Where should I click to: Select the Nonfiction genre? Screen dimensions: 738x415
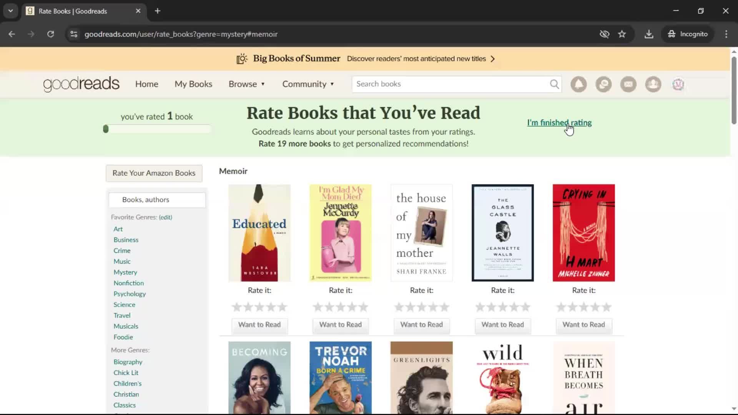(128, 283)
